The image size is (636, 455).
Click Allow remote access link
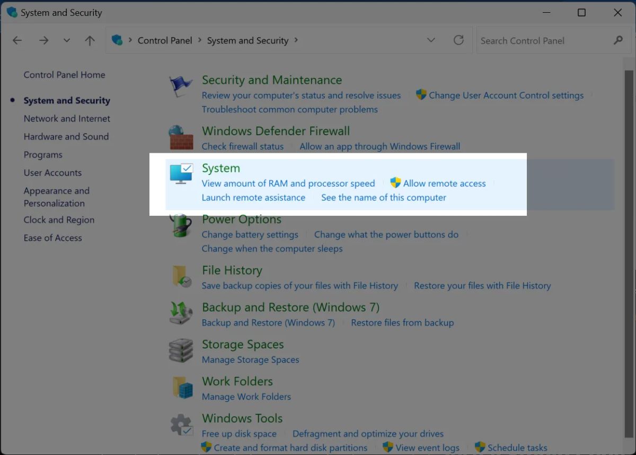[x=444, y=183]
